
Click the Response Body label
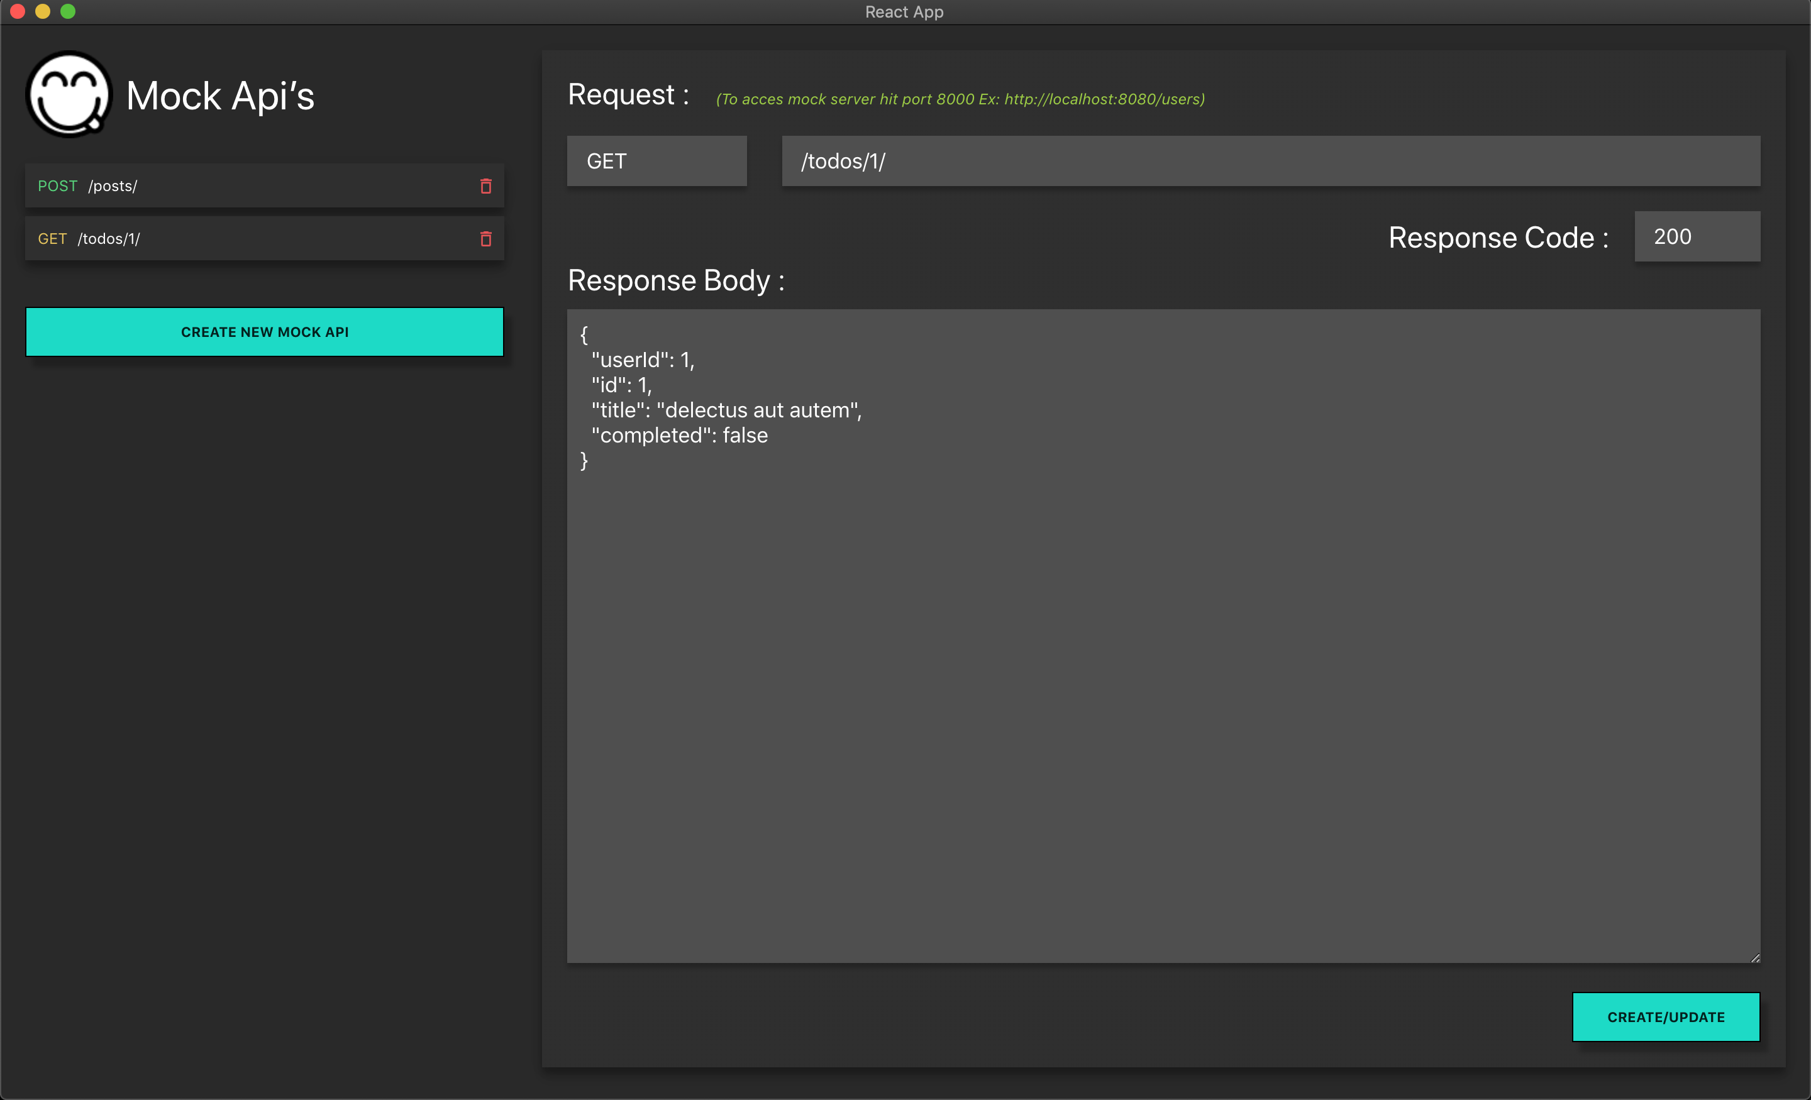coord(675,281)
